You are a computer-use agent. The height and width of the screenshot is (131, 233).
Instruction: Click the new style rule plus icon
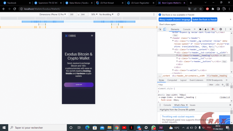pyautogui.click(x=223, y=85)
